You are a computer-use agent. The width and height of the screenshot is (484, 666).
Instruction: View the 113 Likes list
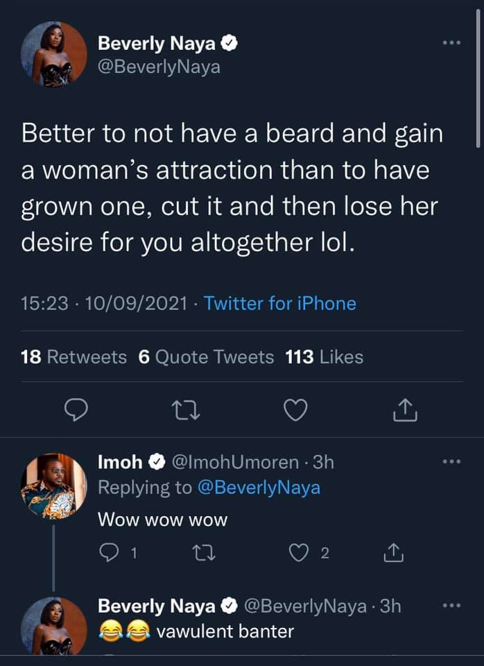[x=325, y=357]
